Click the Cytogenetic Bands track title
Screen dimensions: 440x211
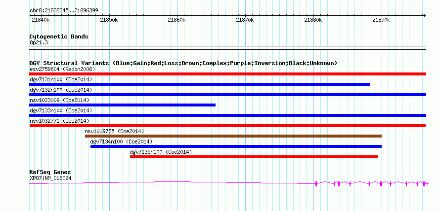[59, 36]
